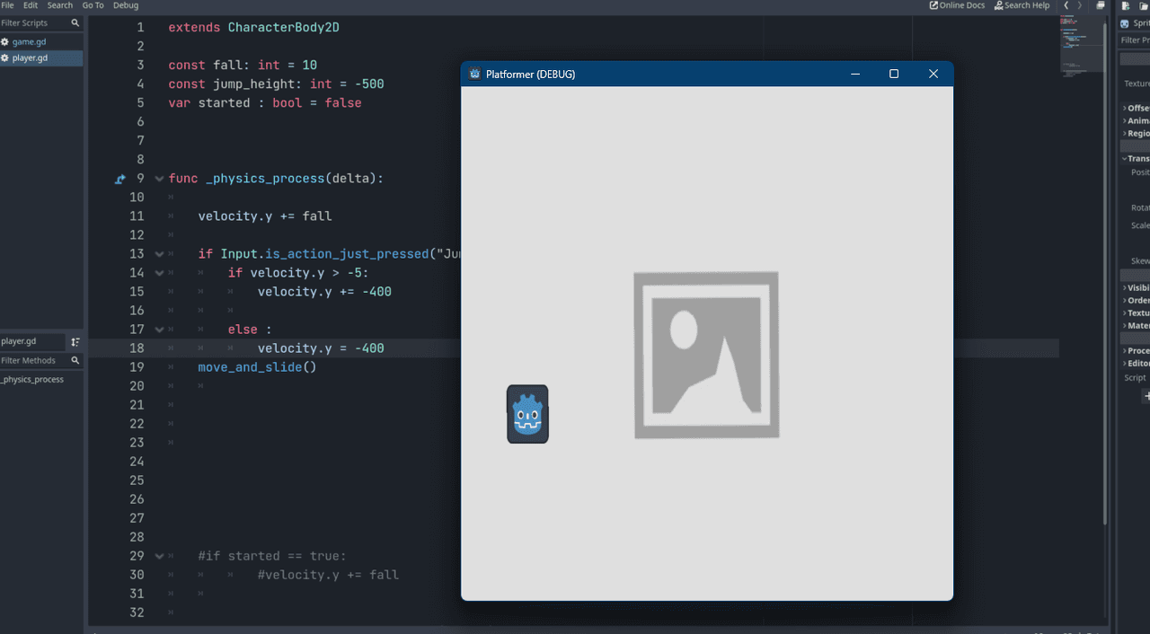The image size is (1150, 634).
Task: Select game.gd in the script list
Action: point(30,42)
